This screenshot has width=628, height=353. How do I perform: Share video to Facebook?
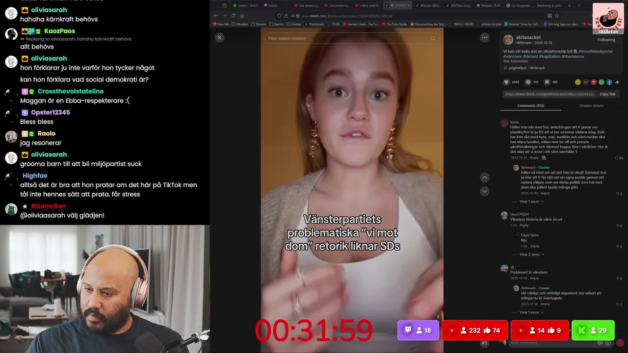609,82
